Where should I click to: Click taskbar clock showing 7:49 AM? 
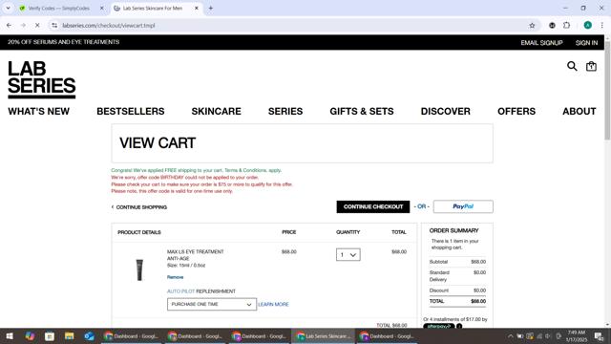click(x=577, y=336)
